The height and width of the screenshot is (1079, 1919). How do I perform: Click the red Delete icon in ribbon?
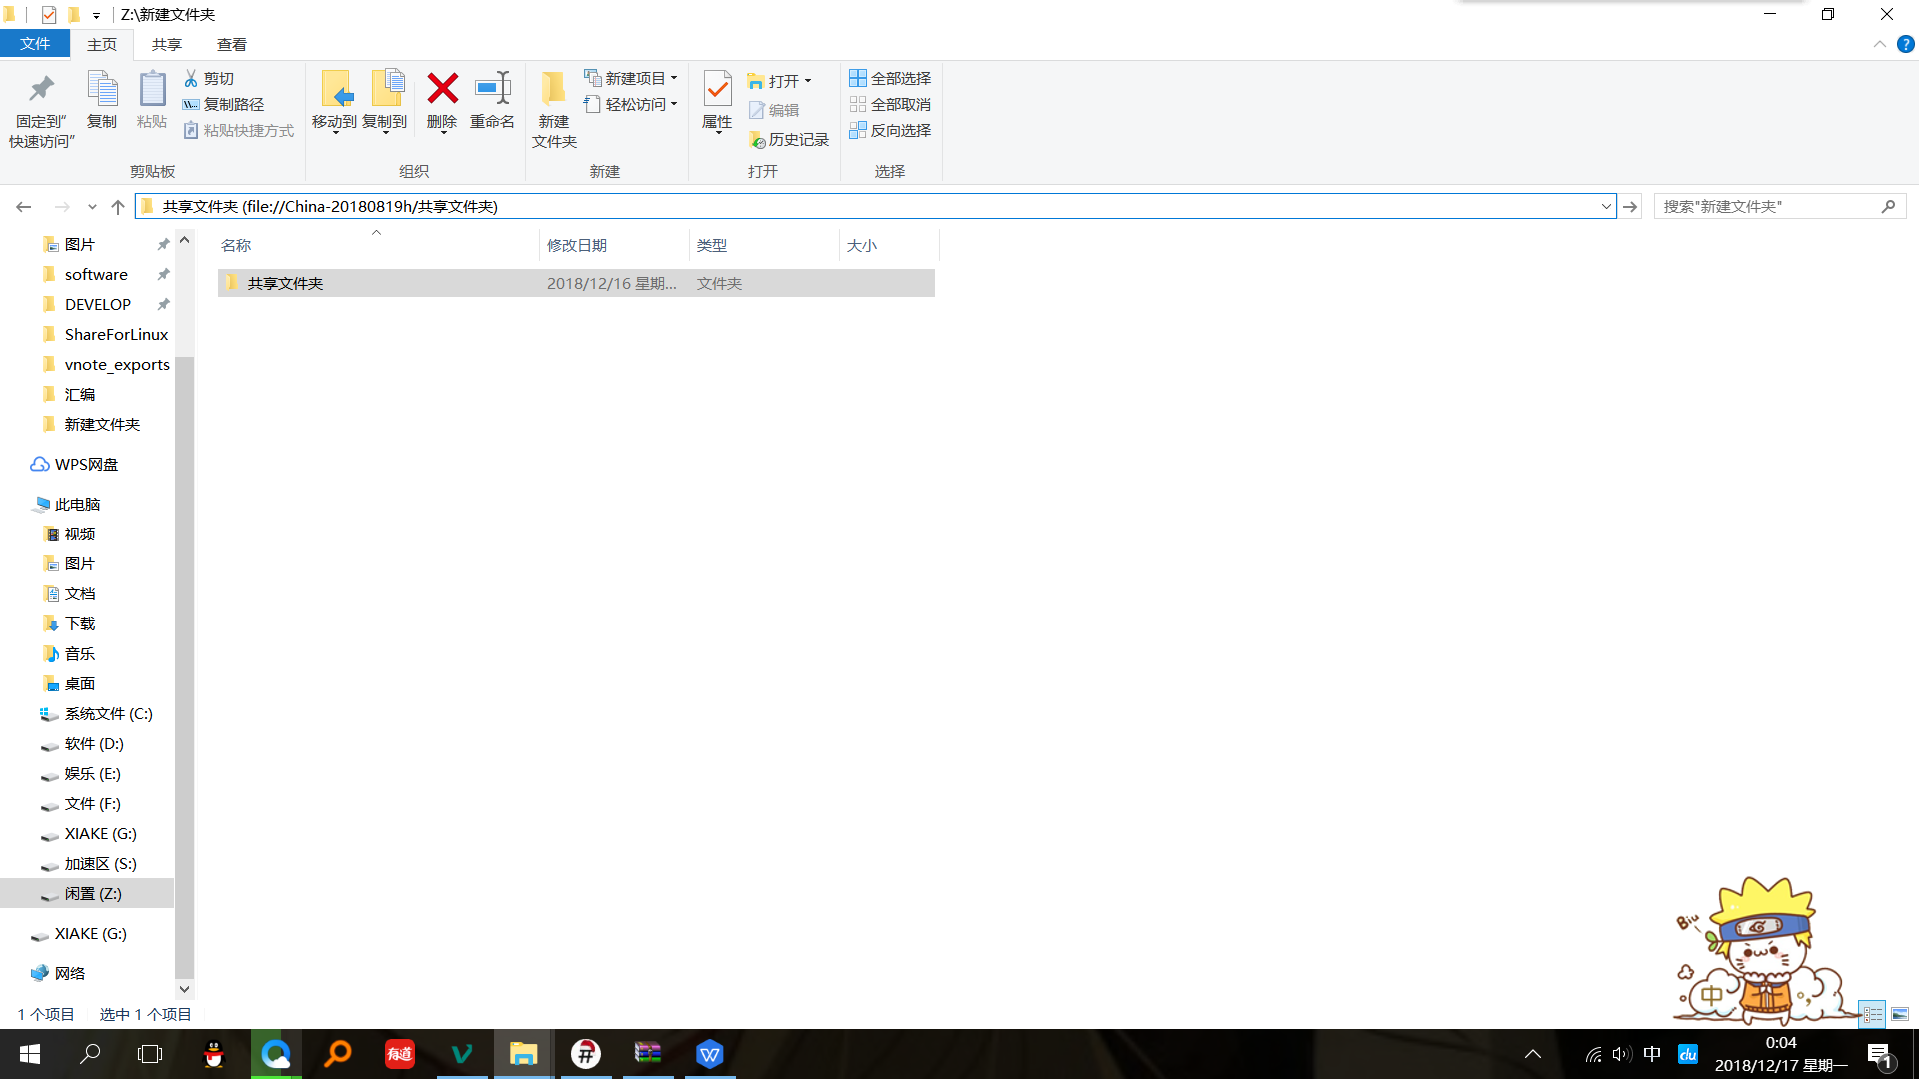coord(442,90)
